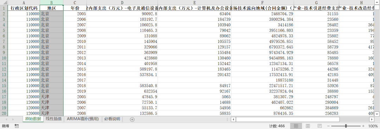Viewport: 380px width, 129px height.
Task: Switch to Normal view icon
Action: (296, 126)
